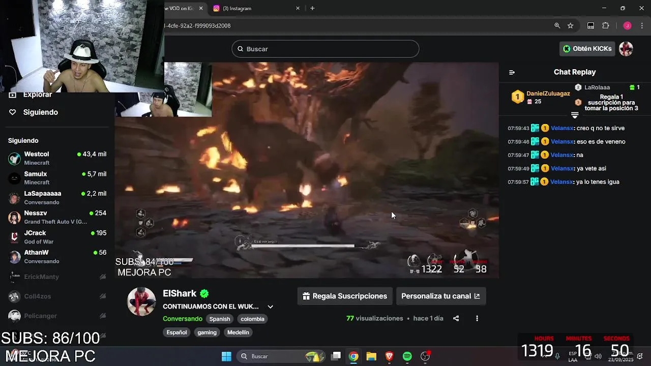Open Spotify from the taskbar

click(407, 356)
